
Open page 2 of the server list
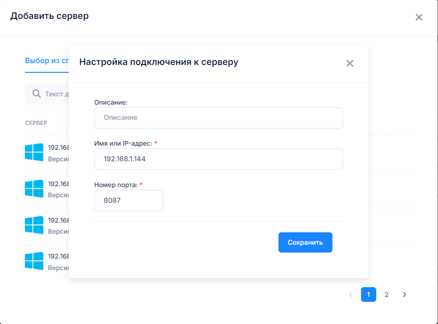(386, 295)
